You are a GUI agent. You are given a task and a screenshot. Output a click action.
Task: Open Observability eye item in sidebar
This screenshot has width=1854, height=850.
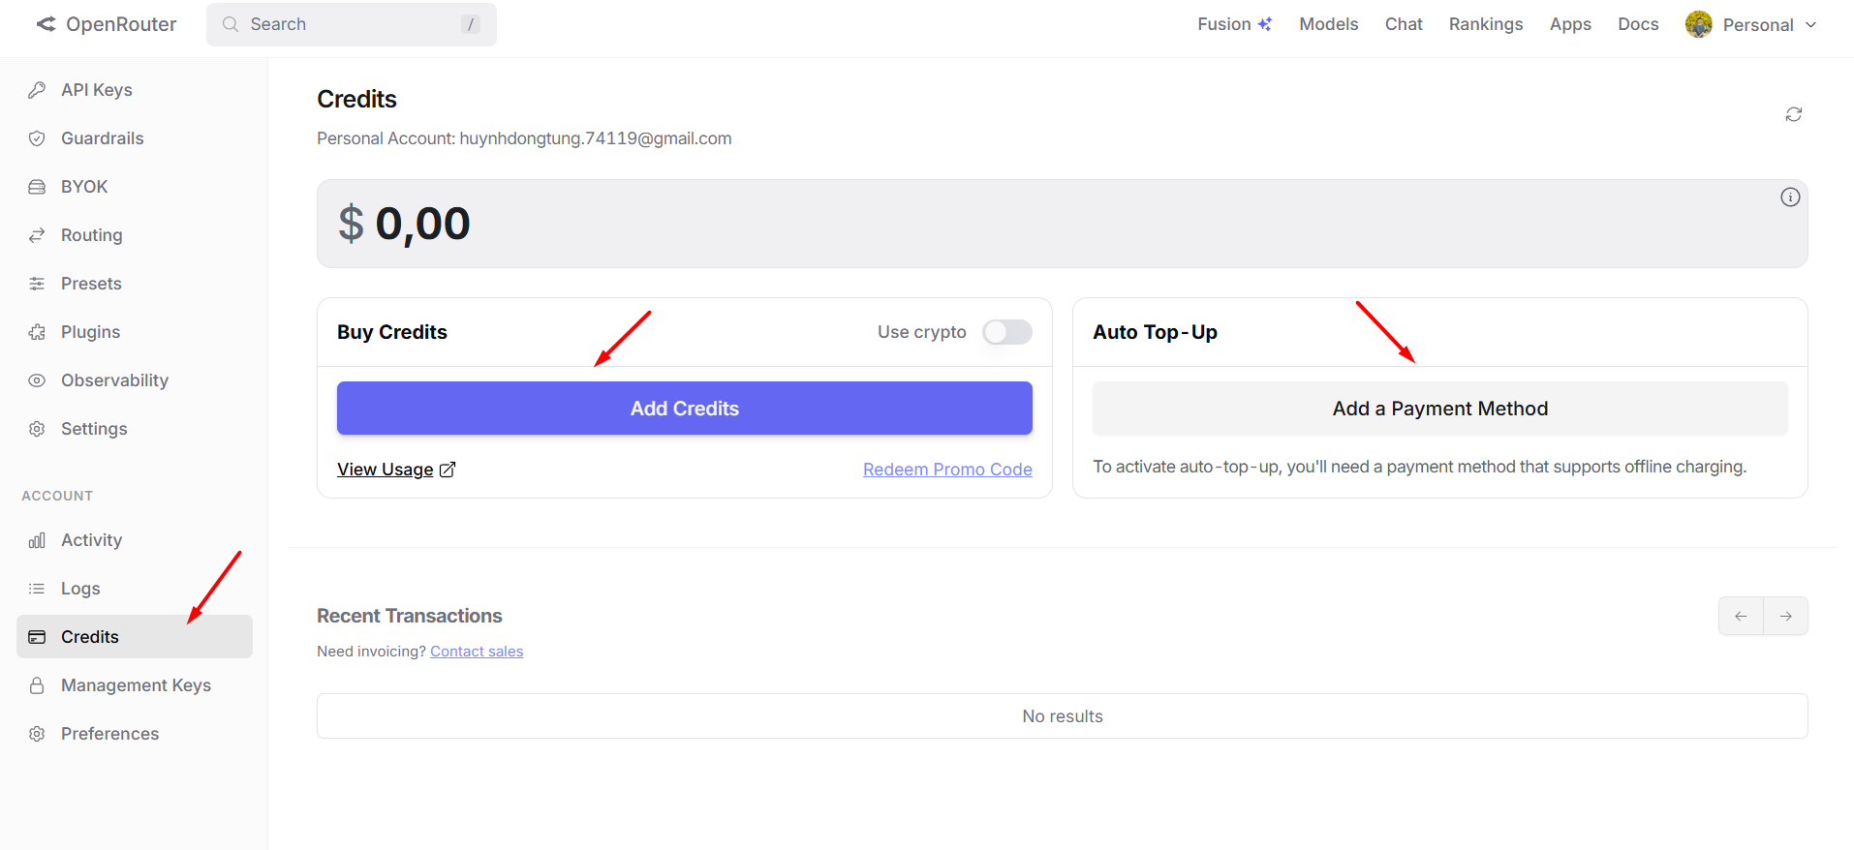(113, 380)
